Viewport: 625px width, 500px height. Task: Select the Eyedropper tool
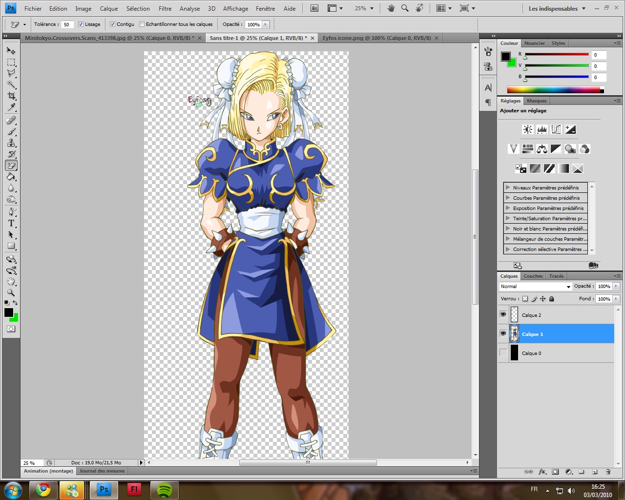pos(11,107)
